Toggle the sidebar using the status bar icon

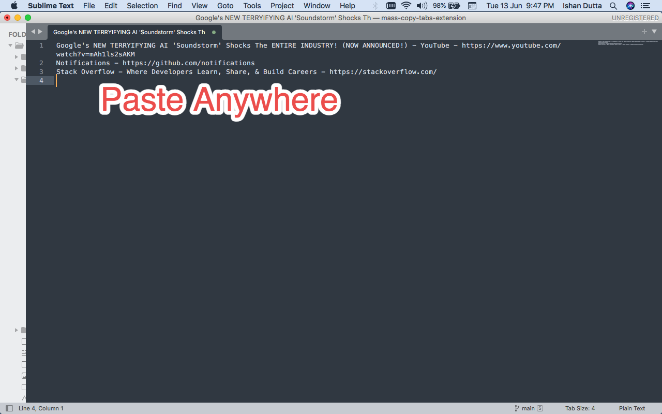click(9, 408)
